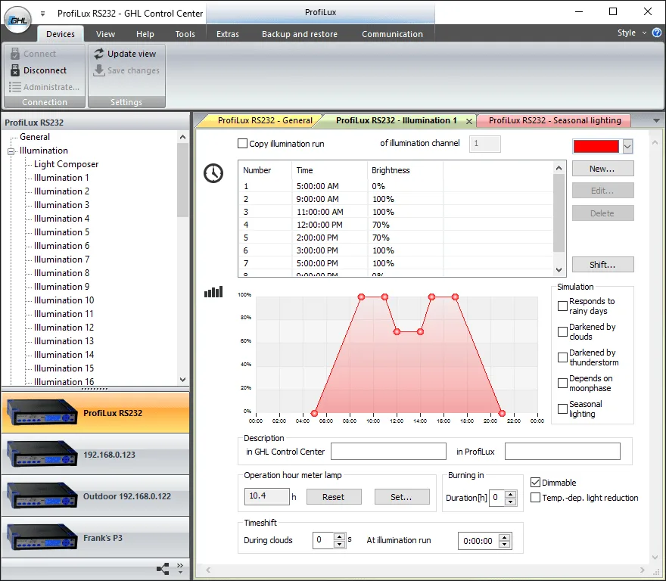
Task: Switch to Seasonal lighting document tab
Action: pyautogui.click(x=554, y=120)
